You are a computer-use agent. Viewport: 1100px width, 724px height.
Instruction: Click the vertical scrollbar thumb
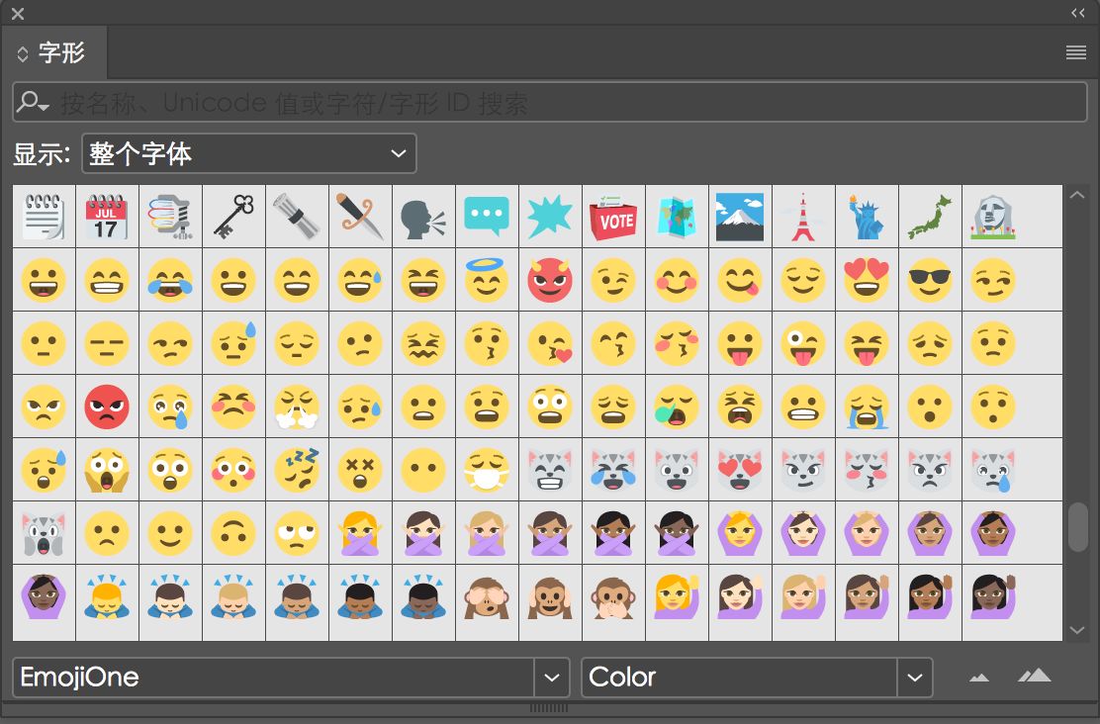click(1077, 527)
